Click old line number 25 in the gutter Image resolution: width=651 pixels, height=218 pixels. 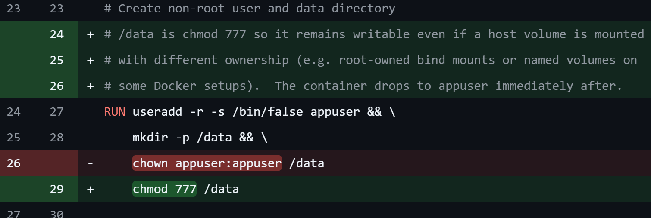13,138
